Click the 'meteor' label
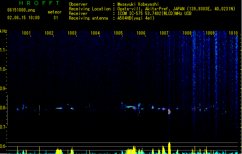The height and width of the screenshot is (154, 242). pos(55,12)
